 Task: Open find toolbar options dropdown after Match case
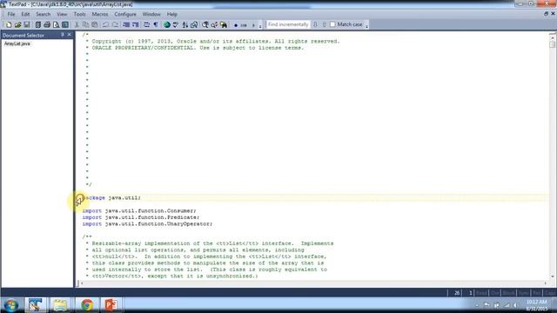click(366, 25)
